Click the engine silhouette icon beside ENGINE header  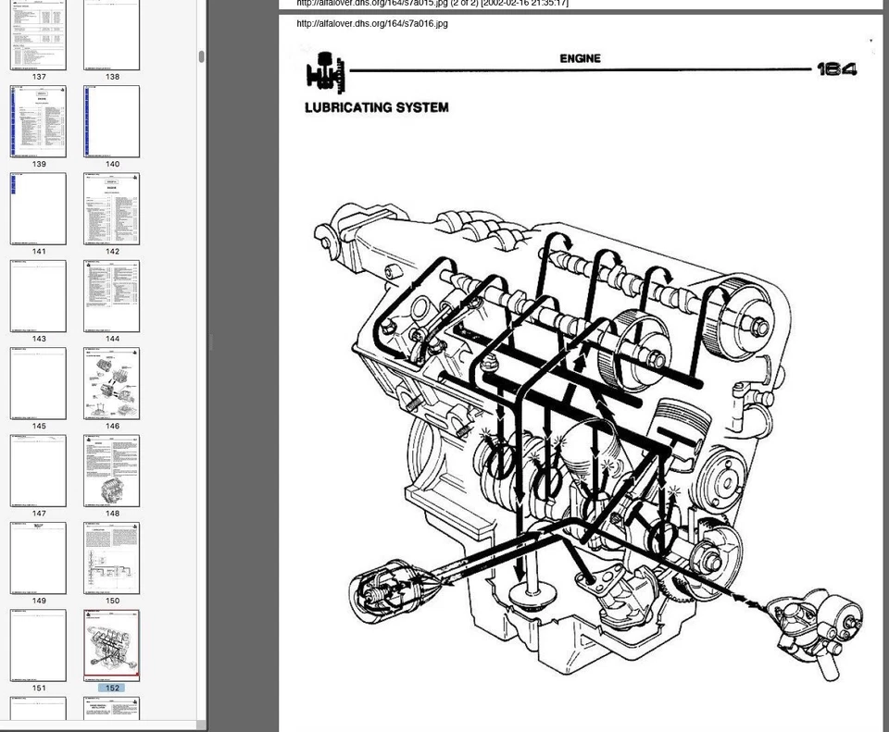(x=326, y=69)
